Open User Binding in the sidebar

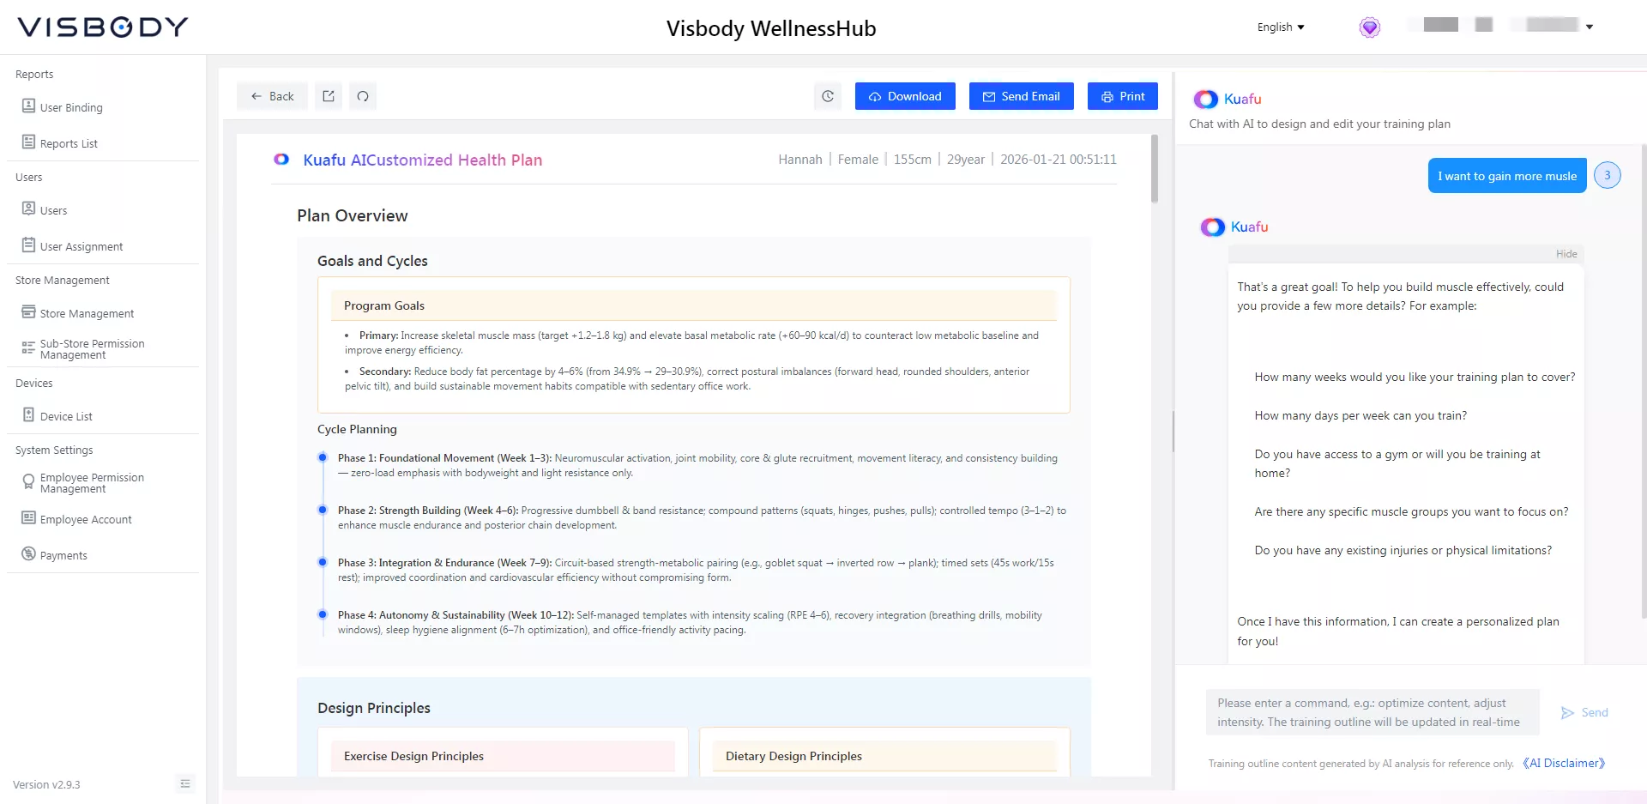click(71, 107)
